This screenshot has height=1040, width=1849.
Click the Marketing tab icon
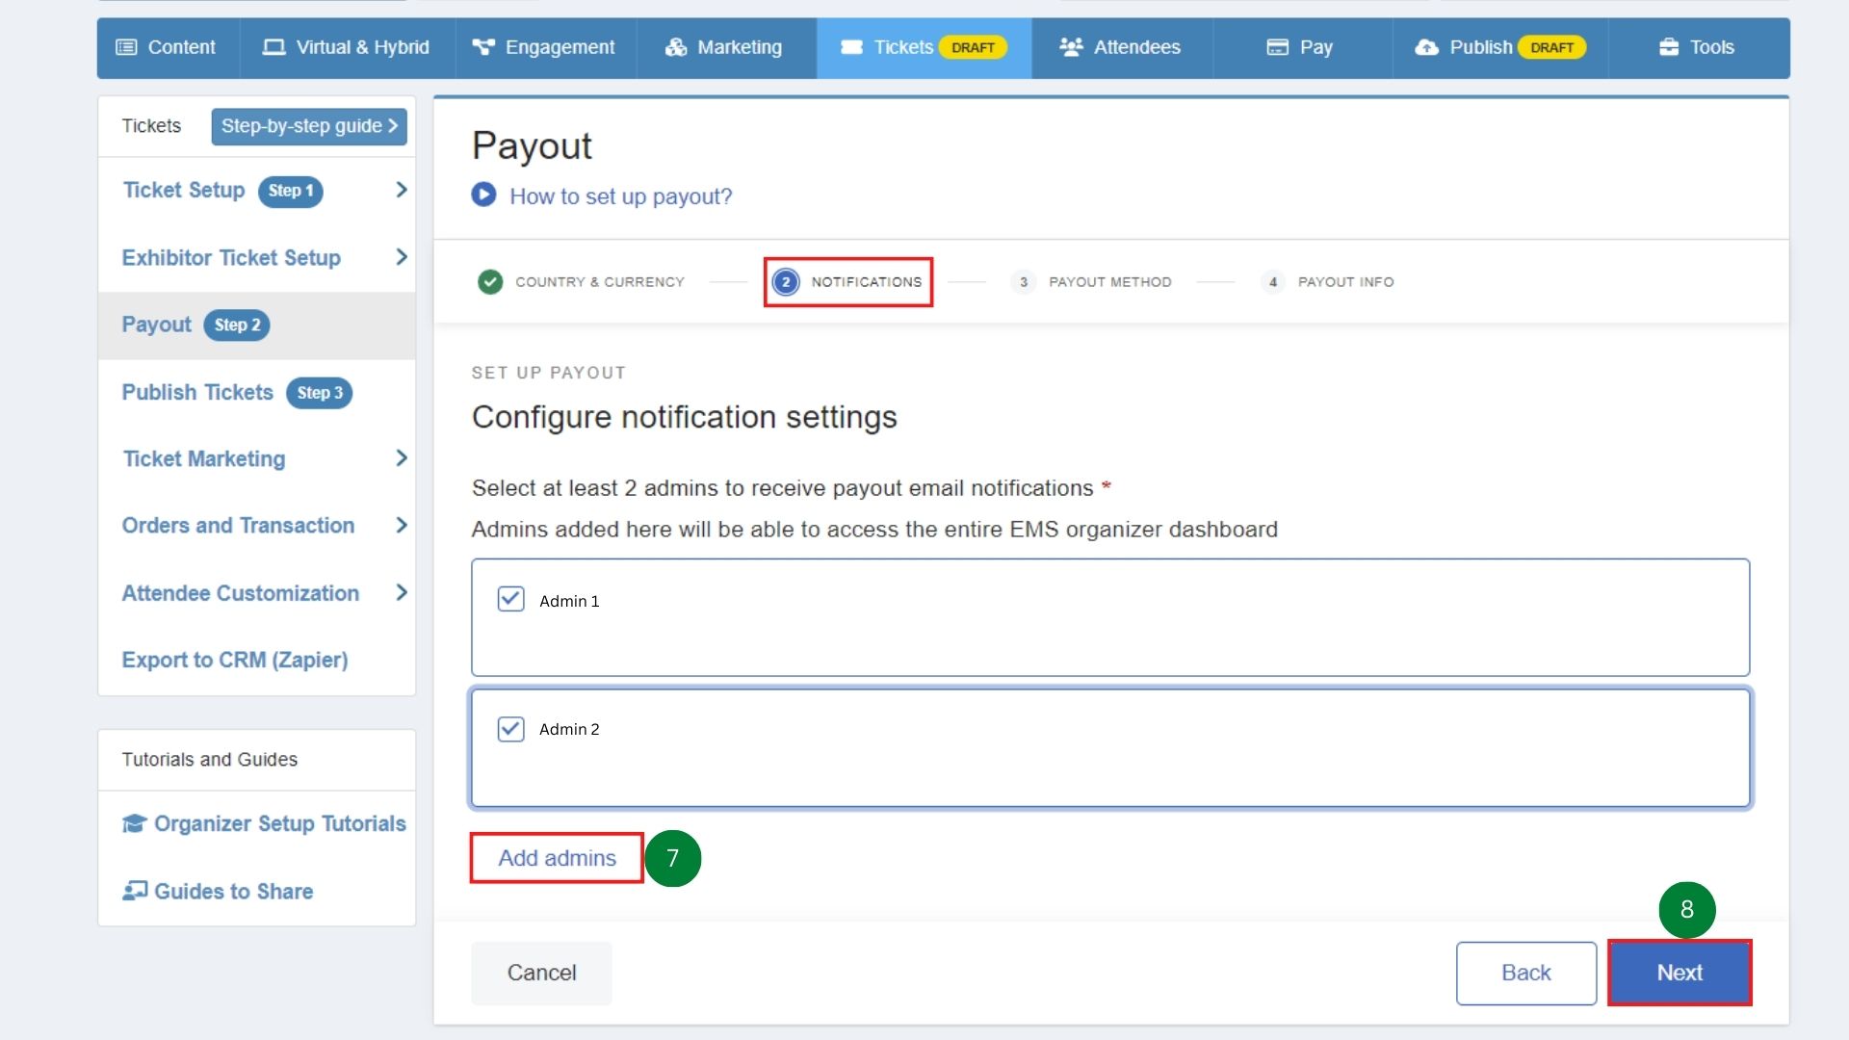point(676,47)
